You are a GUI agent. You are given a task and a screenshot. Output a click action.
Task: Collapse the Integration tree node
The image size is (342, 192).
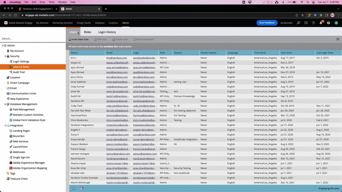click(5, 125)
